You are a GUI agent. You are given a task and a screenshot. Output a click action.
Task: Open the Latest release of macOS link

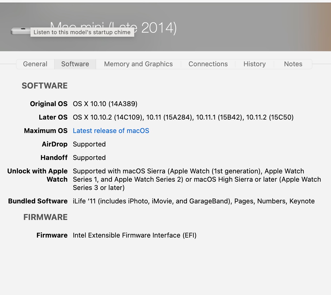111,131
